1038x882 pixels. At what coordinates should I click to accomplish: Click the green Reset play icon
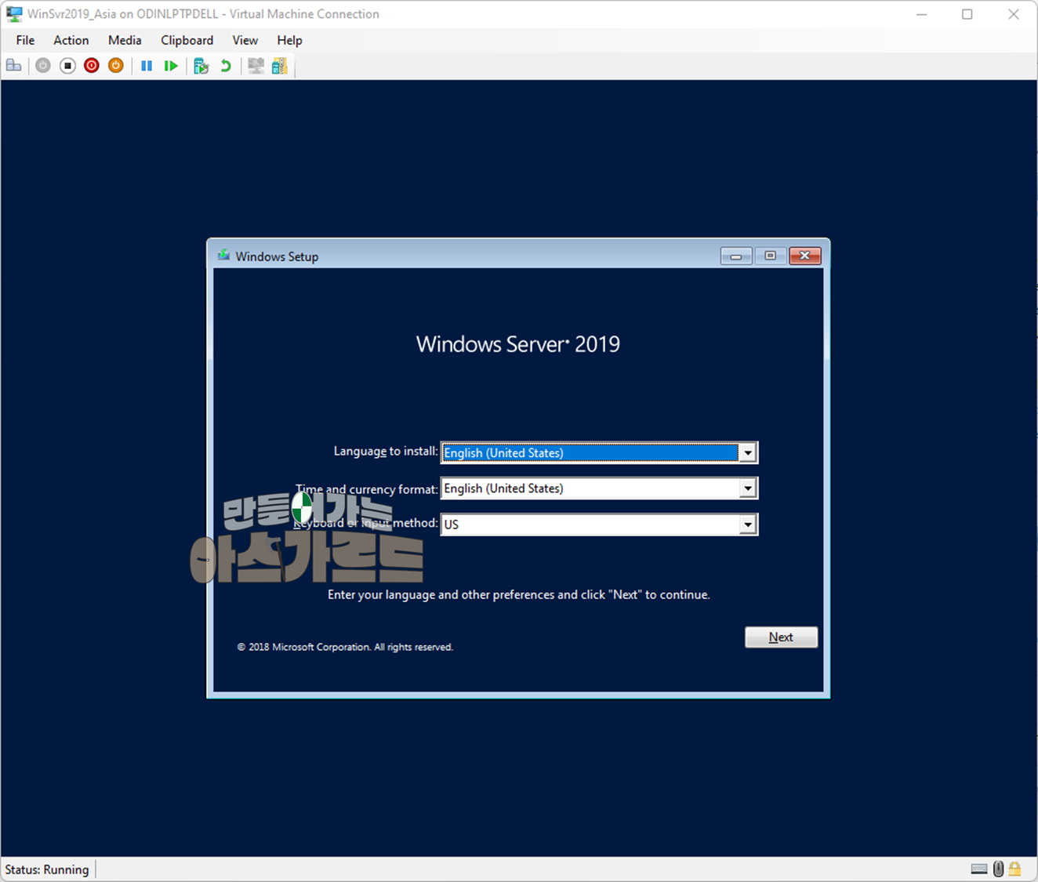coord(171,66)
